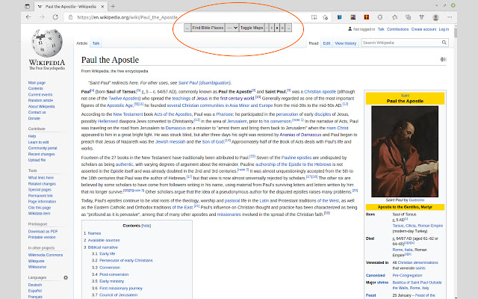The width and height of the screenshot is (478, 299).
Task: Click the Toggle Maps button
Action: pyautogui.click(x=252, y=28)
